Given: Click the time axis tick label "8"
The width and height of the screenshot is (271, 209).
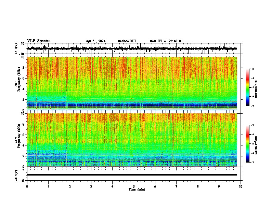Looking at the screenshot, I should click(198, 186).
